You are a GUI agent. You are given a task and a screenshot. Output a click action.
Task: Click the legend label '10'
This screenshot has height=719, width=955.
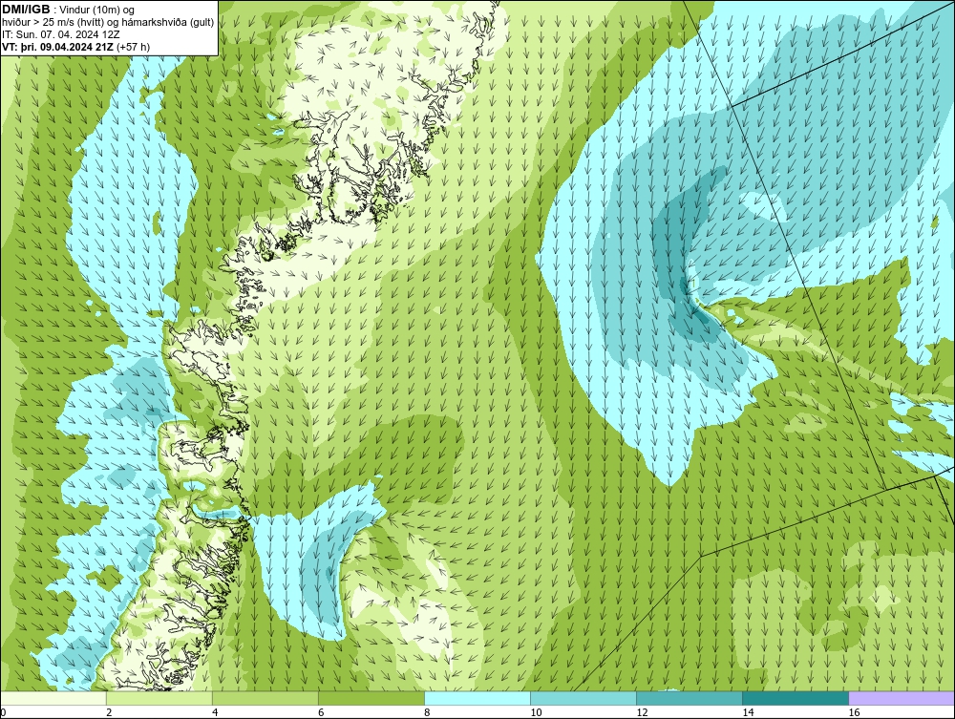pyautogui.click(x=536, y=713)
